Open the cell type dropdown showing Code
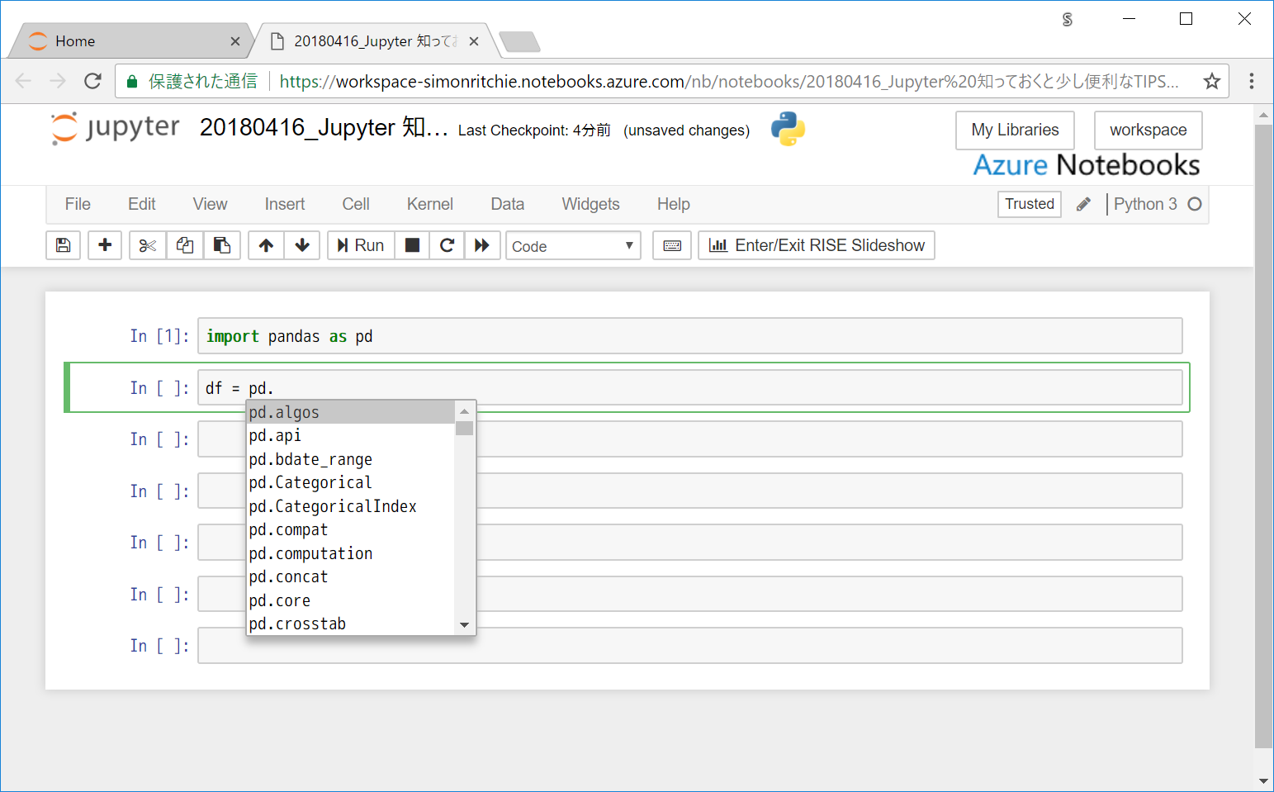 click(x=573, y=245)
